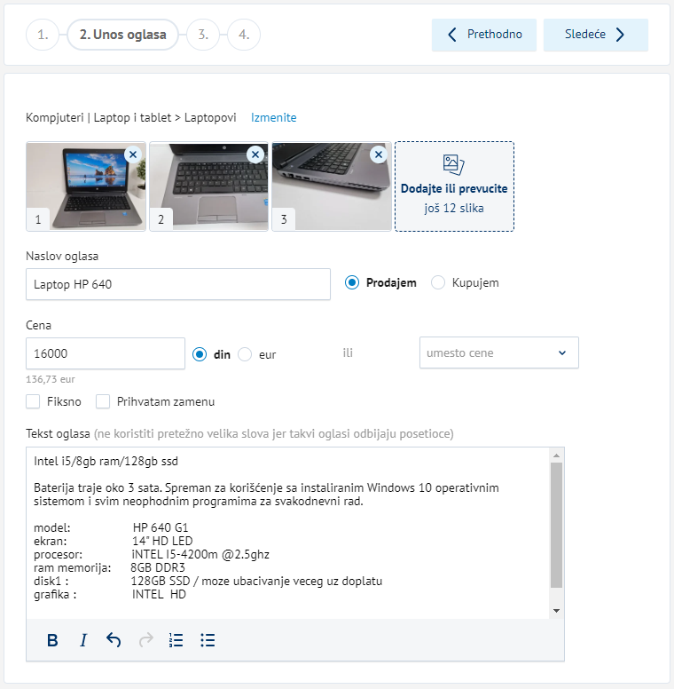This screenshot has height=689, width=674.
Task: Toggle bold formatting in text editor
Action: click(52, 640)
